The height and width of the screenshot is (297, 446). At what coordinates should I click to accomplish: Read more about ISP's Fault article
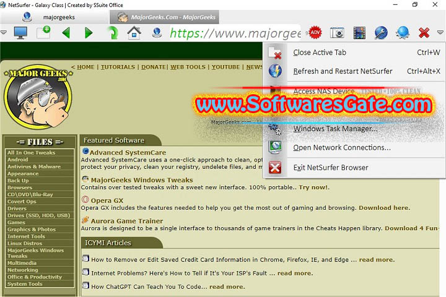click(295, 273)
